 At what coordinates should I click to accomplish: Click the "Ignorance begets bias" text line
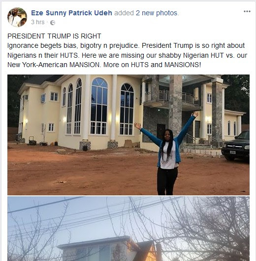(x=126, y=45)
